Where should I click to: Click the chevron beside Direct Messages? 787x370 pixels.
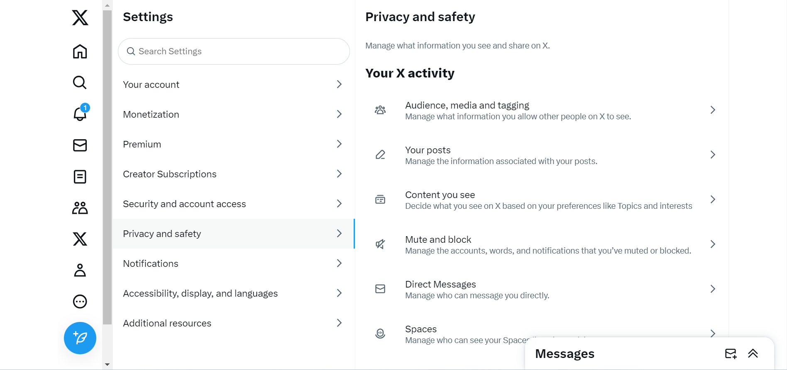pyautogui.click(x=713, y=289)
